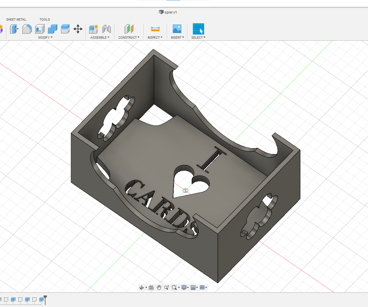Click the spiel v1 document title
The height and width of the screenshot is (307, 368).
click(x=171, y=12)
